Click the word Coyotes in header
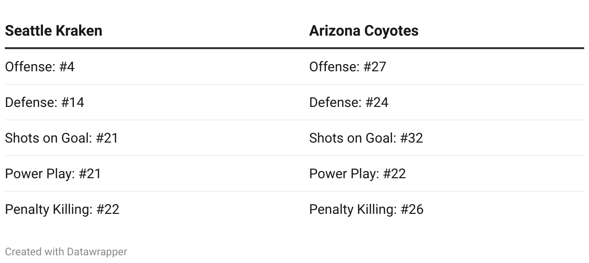The height and width of the screenshot is (263, 589). [391, 31]
